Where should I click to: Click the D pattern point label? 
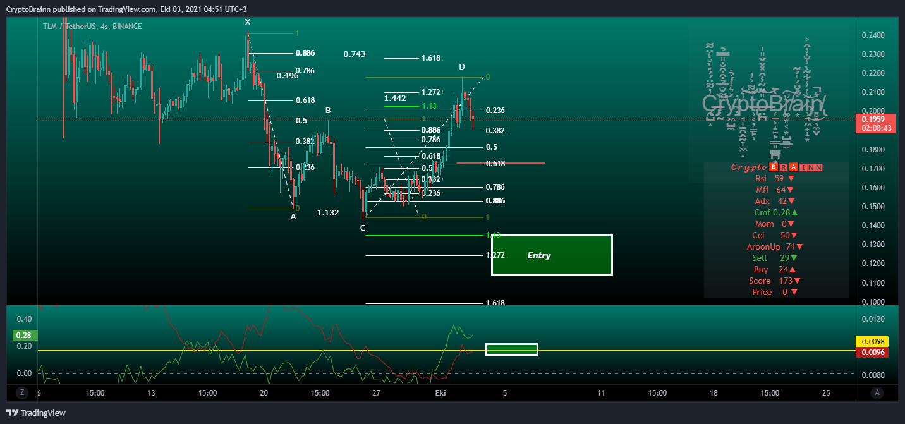[x=462, y=67]
